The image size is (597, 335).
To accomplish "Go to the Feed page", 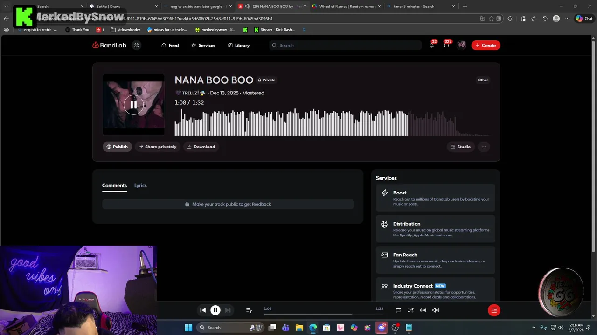I will [x=170, y=45].
